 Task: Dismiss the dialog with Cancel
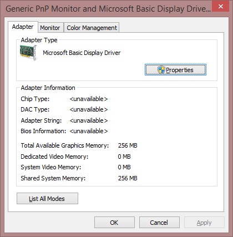click(x=159, y=223)
